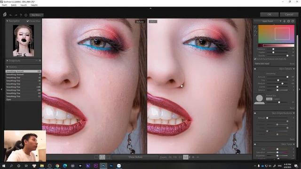
Task: Toggle the Skin Imperfections section on/off
Action: 255,113
